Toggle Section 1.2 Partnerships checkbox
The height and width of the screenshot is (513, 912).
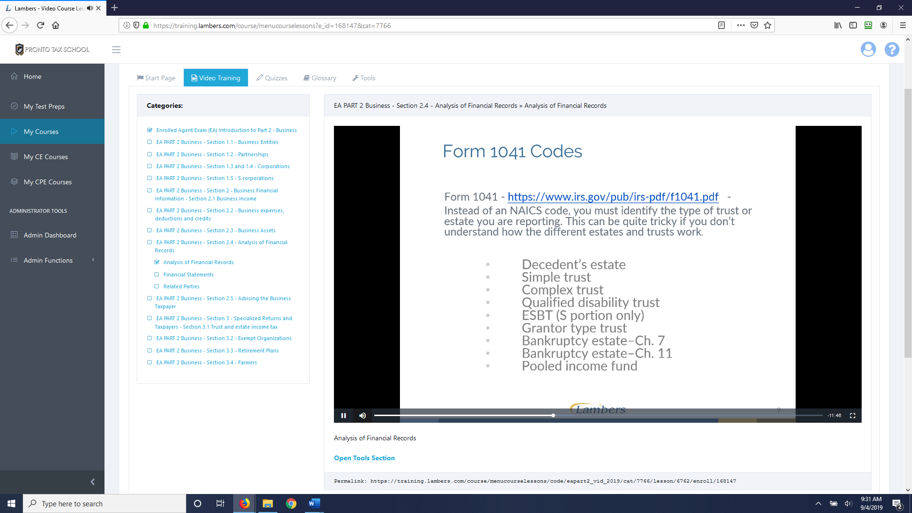(x=150, y=154)
